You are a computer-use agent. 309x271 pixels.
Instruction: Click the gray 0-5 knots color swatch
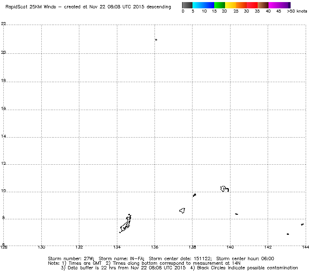(187, 5)
